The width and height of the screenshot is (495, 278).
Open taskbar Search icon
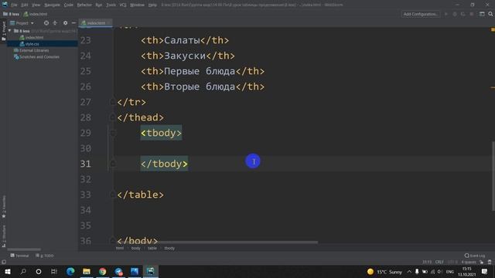point(23,271)
